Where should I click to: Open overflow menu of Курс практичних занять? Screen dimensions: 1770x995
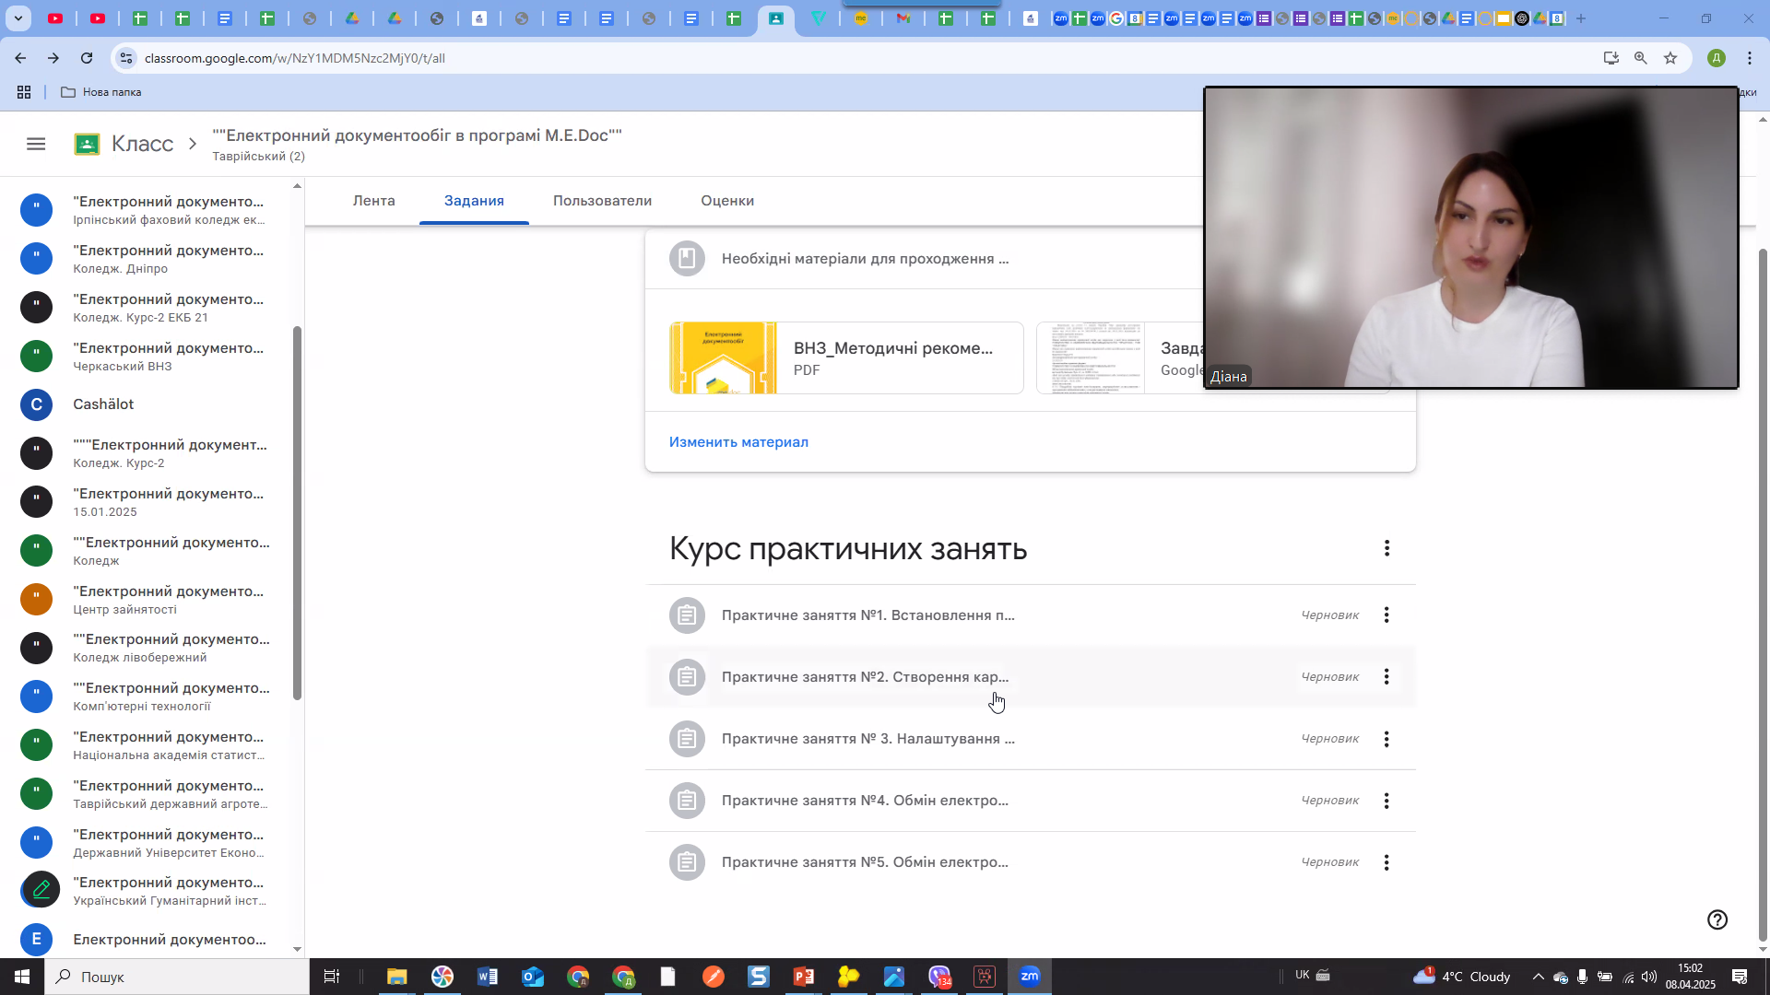click(x=1386, y=548)
